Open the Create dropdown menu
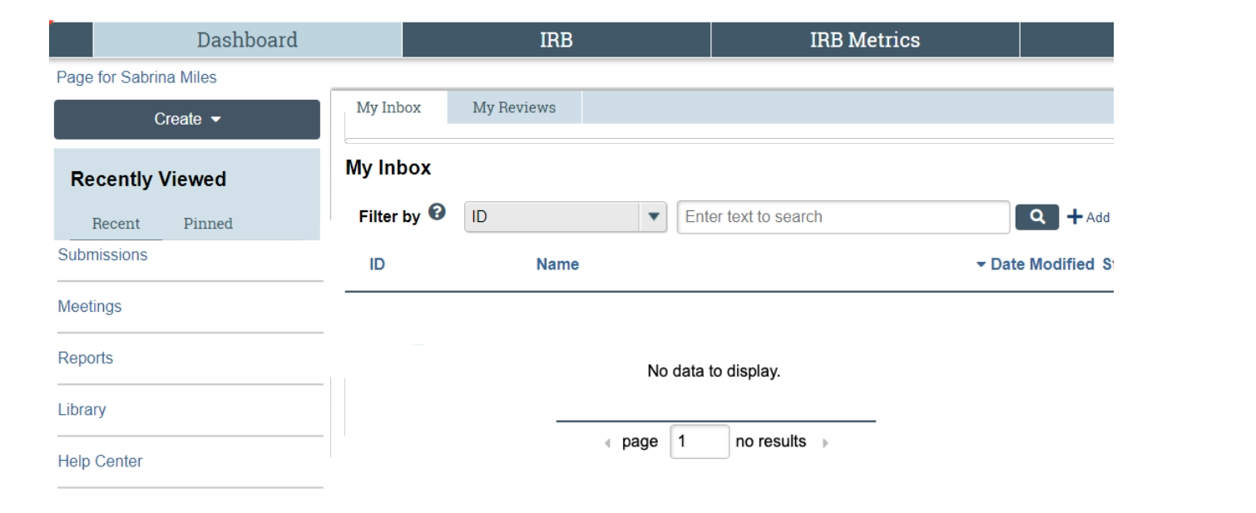Screen dimensions: 1256x513 point(186,119)
